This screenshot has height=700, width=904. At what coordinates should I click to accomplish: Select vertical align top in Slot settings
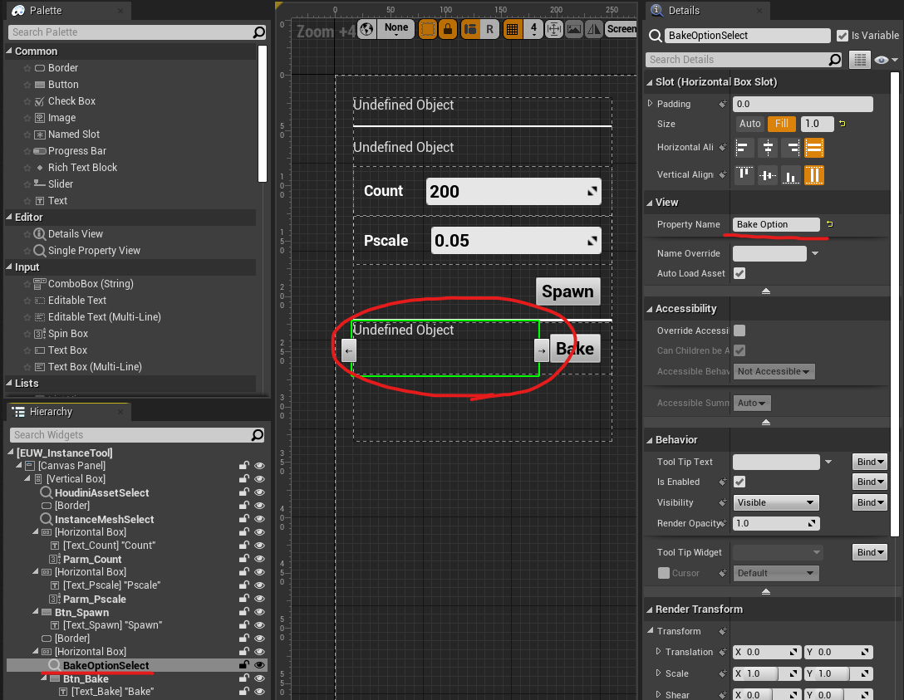coord(744,175)
